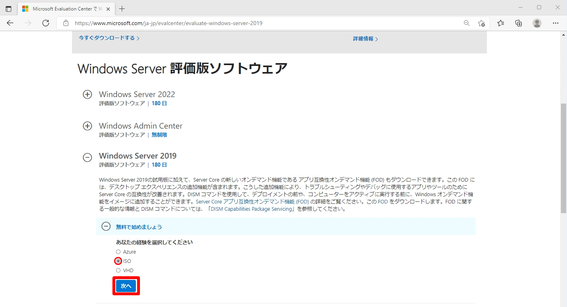Click the page vertical scrollbar thumb
The width and height of the screenshot is (567, 307).
tap(563, 158)
